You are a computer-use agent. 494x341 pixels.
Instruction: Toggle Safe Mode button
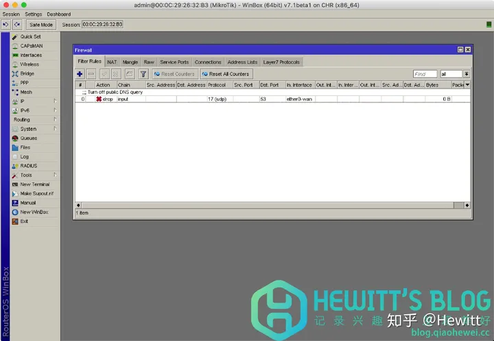(41, 25)
